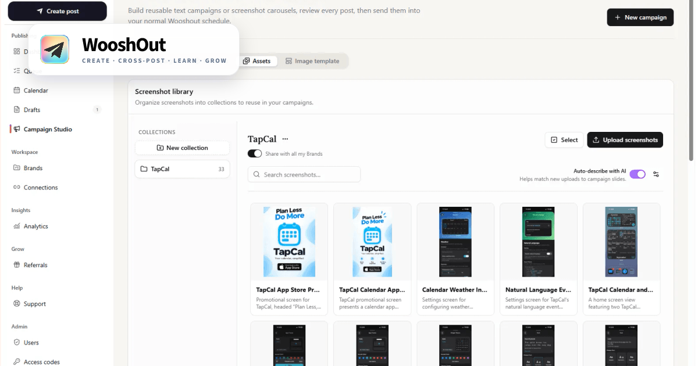Click the TapCal App Store Pr... title
Viewport: 698px width, 366px height.
[x=289, y=289]
